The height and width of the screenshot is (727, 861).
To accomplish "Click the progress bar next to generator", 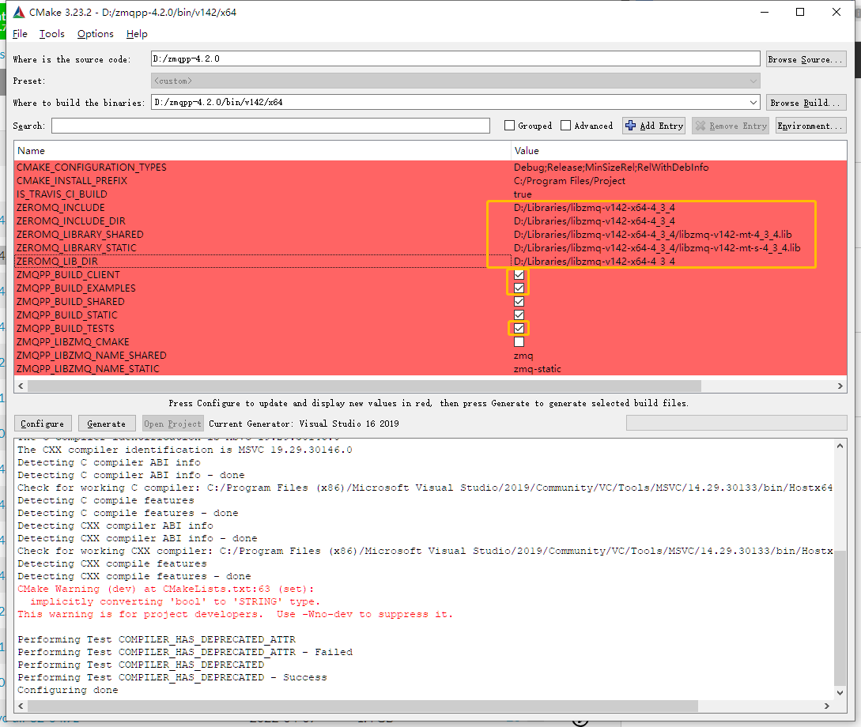I will click(736, 423).
